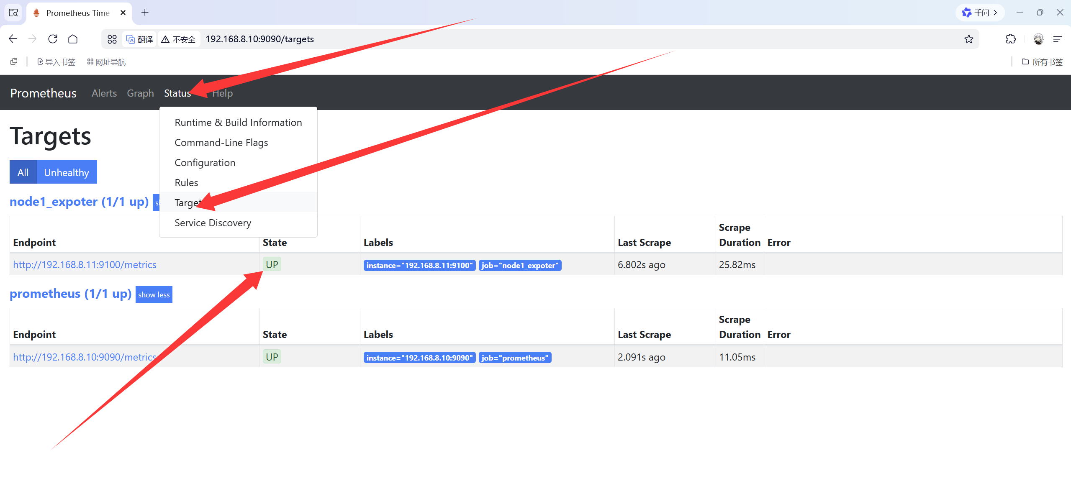This screenshot has height=499, width=1071.
Task: Click the Targets page heading
Action: pos(50,136)
